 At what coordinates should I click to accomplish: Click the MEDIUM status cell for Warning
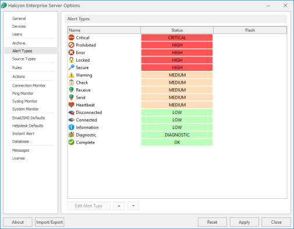[177, 75]
